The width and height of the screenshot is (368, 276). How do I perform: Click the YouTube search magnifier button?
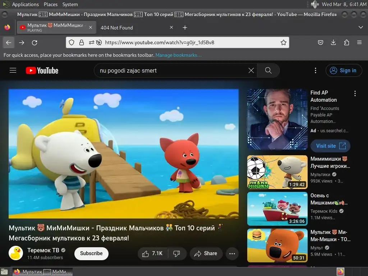pyautogui.click(x=268, y=70)
